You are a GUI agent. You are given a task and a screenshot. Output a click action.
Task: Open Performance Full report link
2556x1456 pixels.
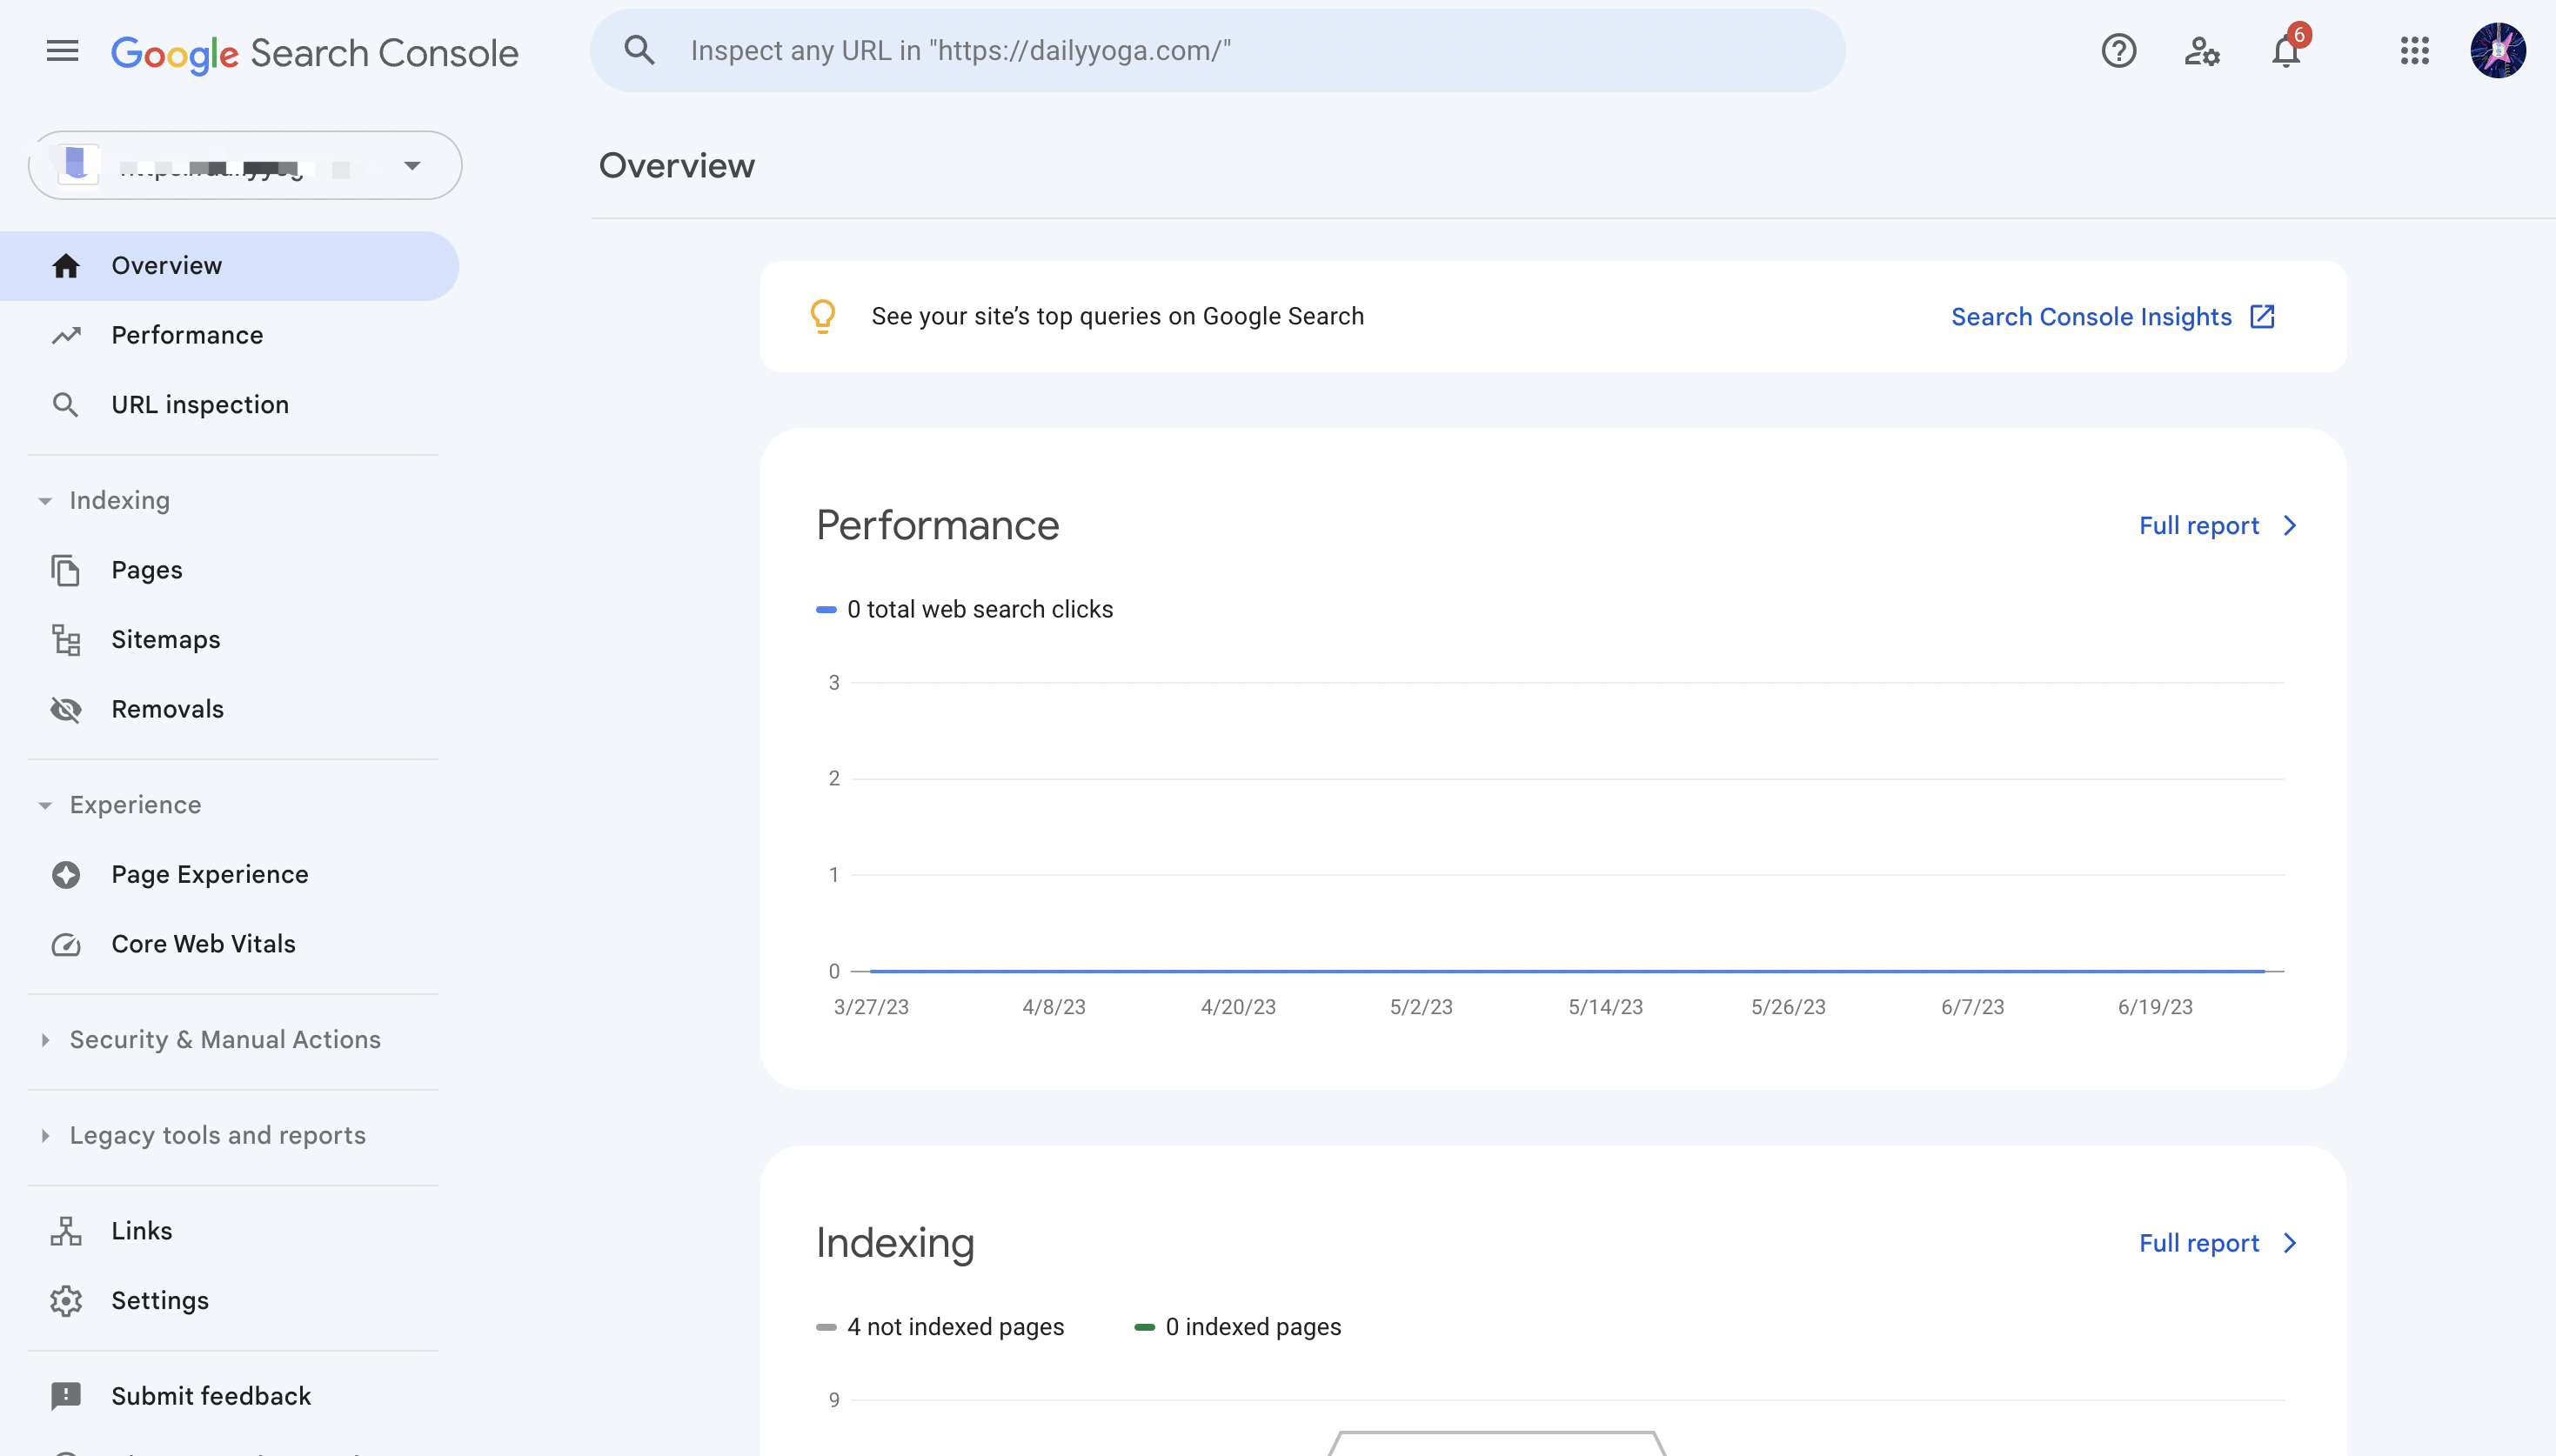2199,525
